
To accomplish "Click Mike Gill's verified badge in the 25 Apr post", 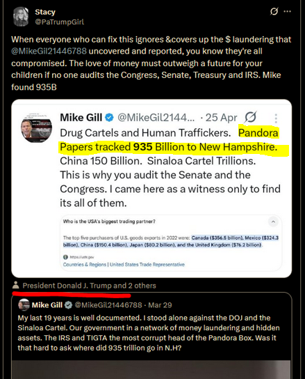I will (x=110, y=118).
